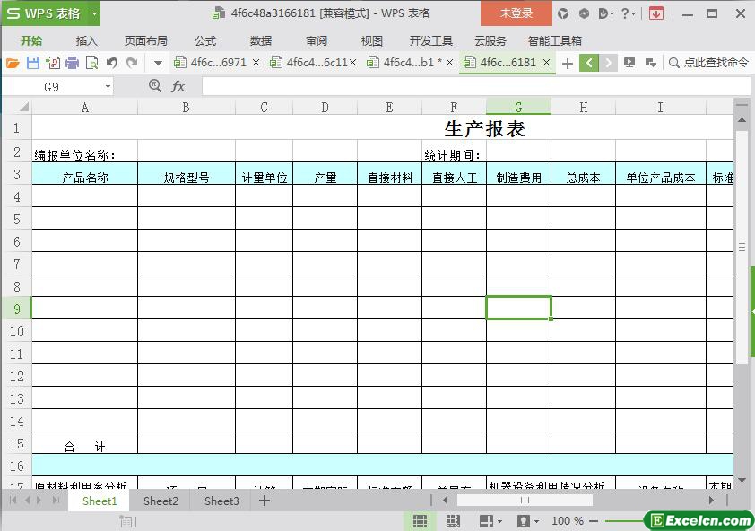The height and width of the screenshot is (531, 755).
Task: Switch to normal view icon in status bar
Action: [420, 521]
